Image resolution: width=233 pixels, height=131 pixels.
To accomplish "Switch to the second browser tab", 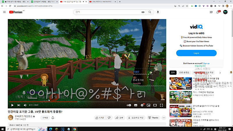I will click(44, 2).
